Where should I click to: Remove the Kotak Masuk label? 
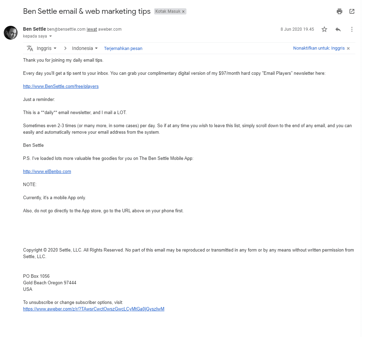(x=183, y=11)
